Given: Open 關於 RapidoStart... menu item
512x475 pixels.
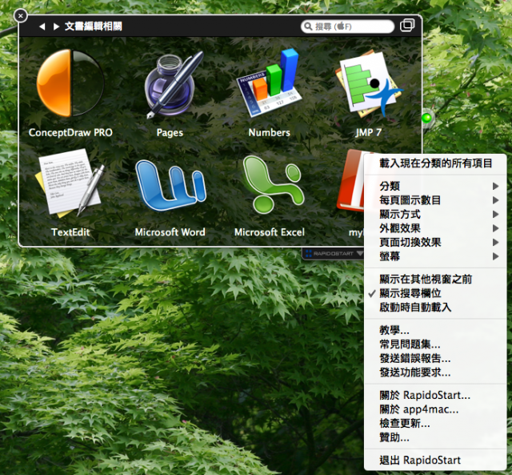Looking at the screenshot, I should [435, 395].
